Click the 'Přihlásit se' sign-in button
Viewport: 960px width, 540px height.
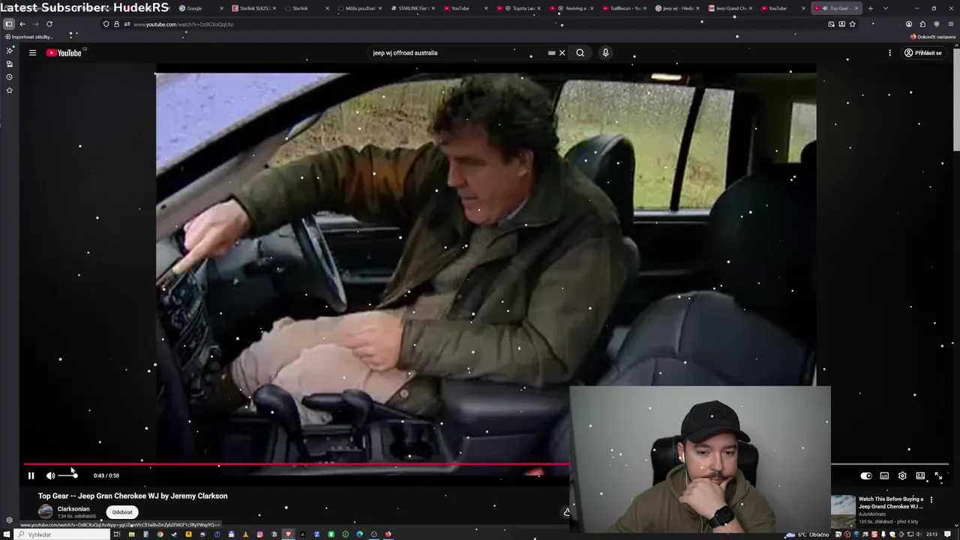(923, 52)
